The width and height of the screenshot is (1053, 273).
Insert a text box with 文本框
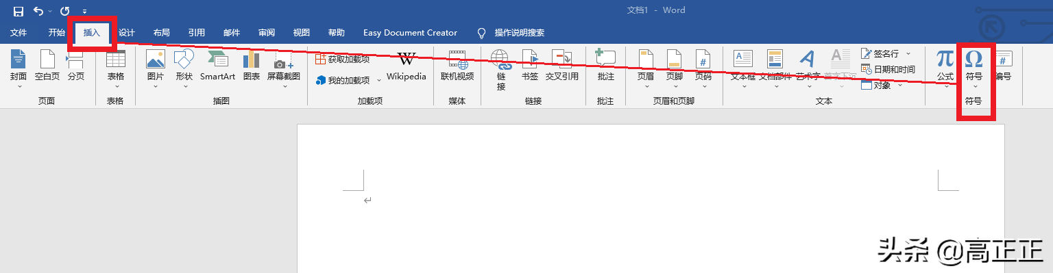tap(743, 68)
